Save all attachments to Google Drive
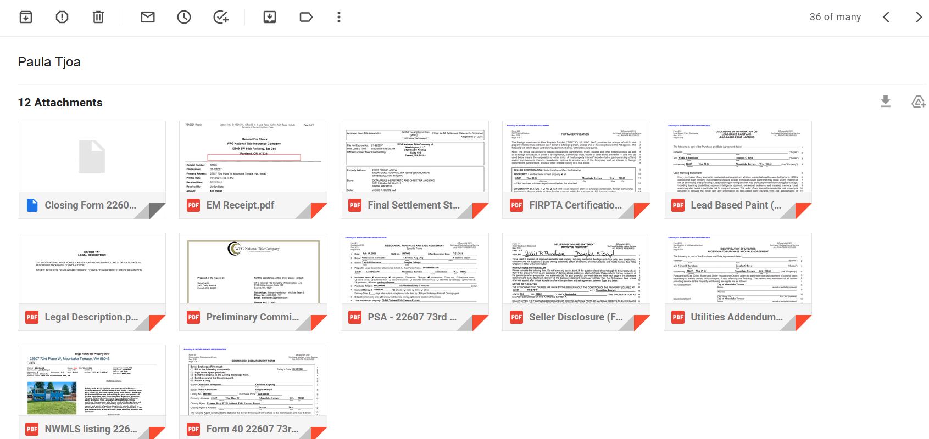Image resolution: width=929 pixels, height=439 pixels. [918, 102]
